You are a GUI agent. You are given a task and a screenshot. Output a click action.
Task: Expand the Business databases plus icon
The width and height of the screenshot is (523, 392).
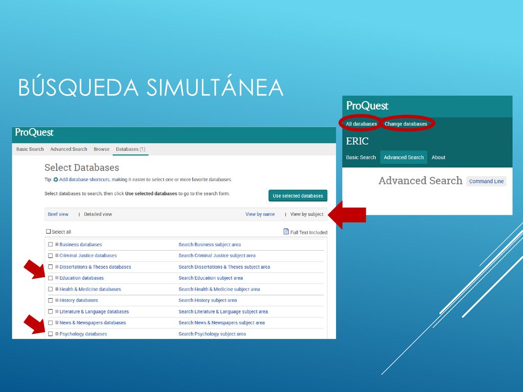pyautogui.click(x=57, y=244)
